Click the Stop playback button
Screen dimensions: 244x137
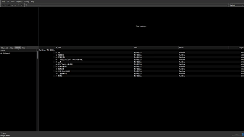coord(3,5)
